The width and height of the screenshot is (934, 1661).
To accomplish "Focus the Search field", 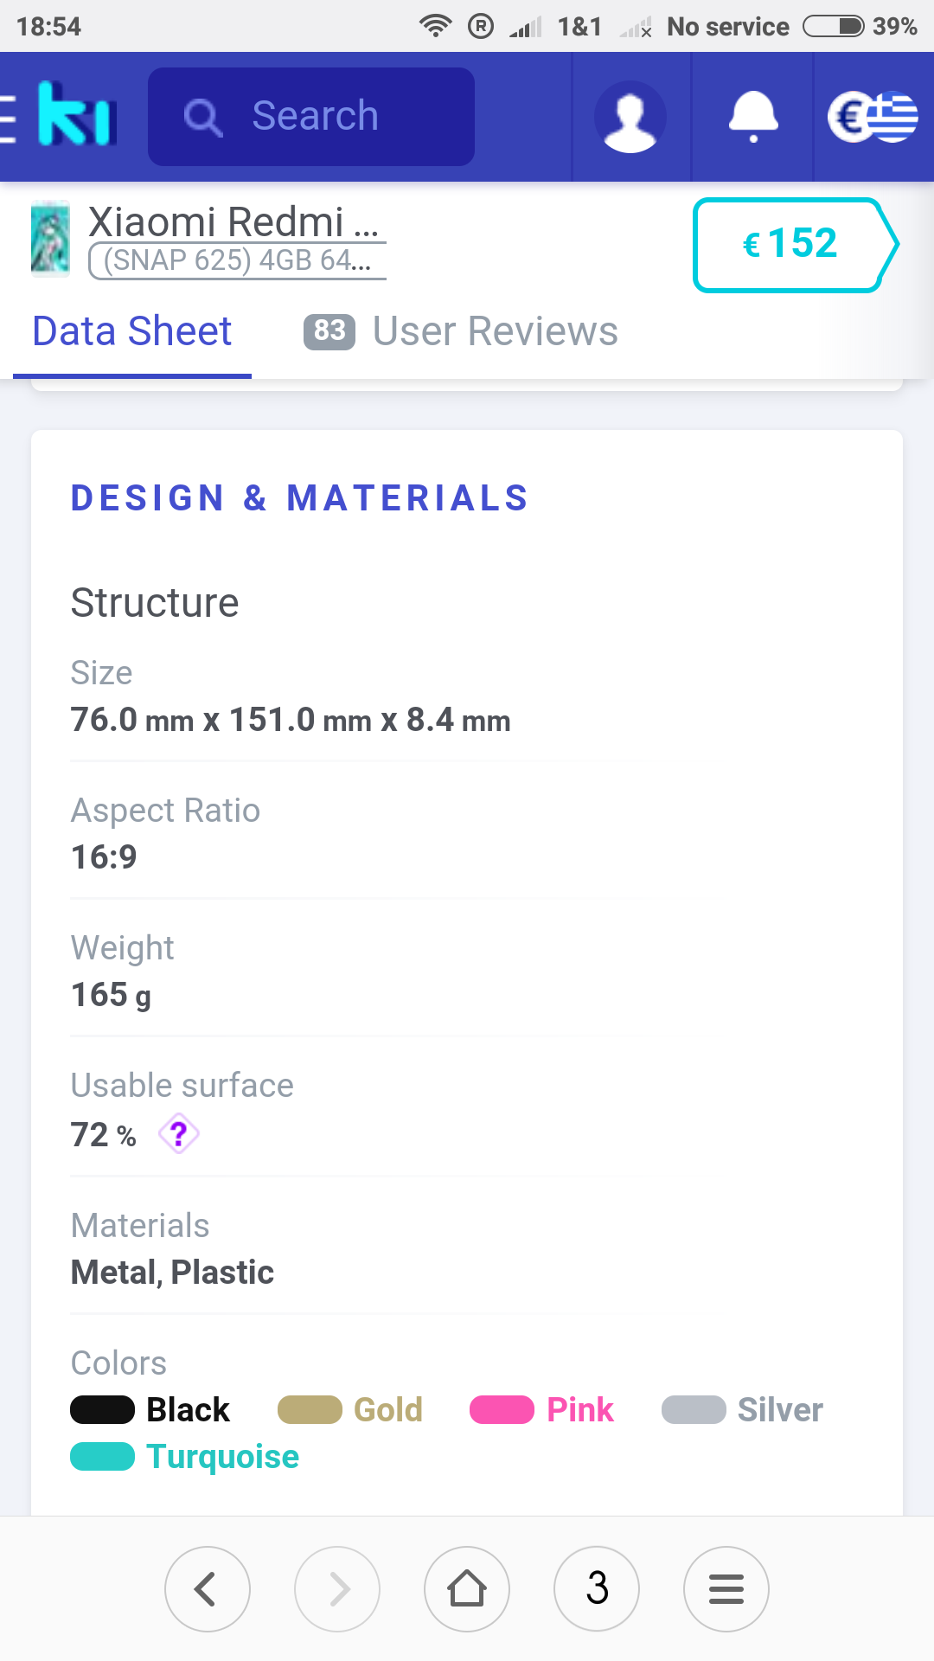I will click(311, 117).
